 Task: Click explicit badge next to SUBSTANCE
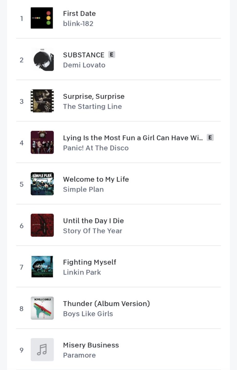[112, 55]
